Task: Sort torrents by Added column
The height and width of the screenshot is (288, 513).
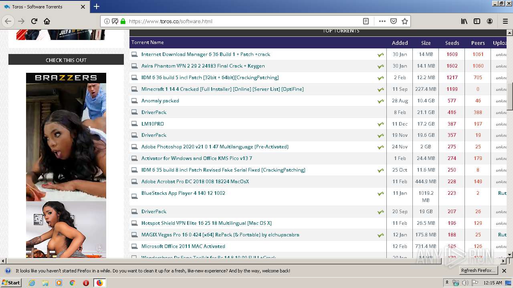Action: [x=400, y=43]
